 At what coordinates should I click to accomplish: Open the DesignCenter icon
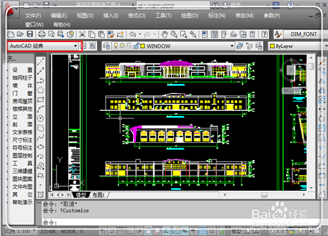(215, 34)
